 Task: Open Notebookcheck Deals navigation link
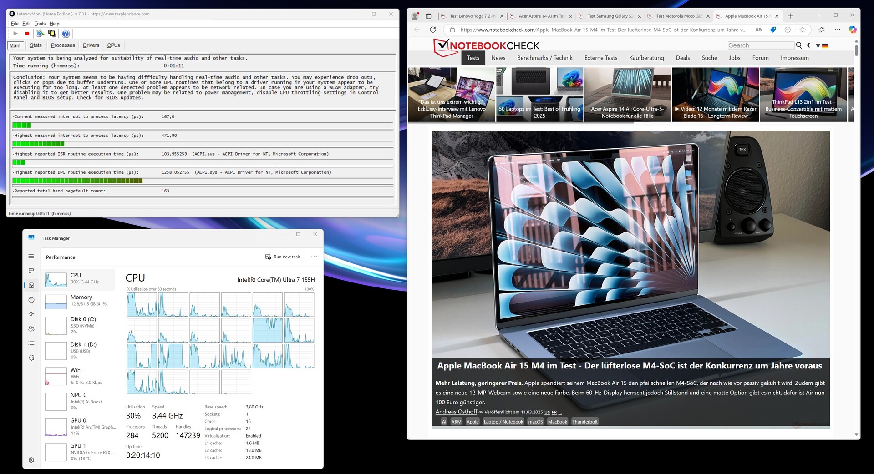pyautogui.click(x=683, y=58)
